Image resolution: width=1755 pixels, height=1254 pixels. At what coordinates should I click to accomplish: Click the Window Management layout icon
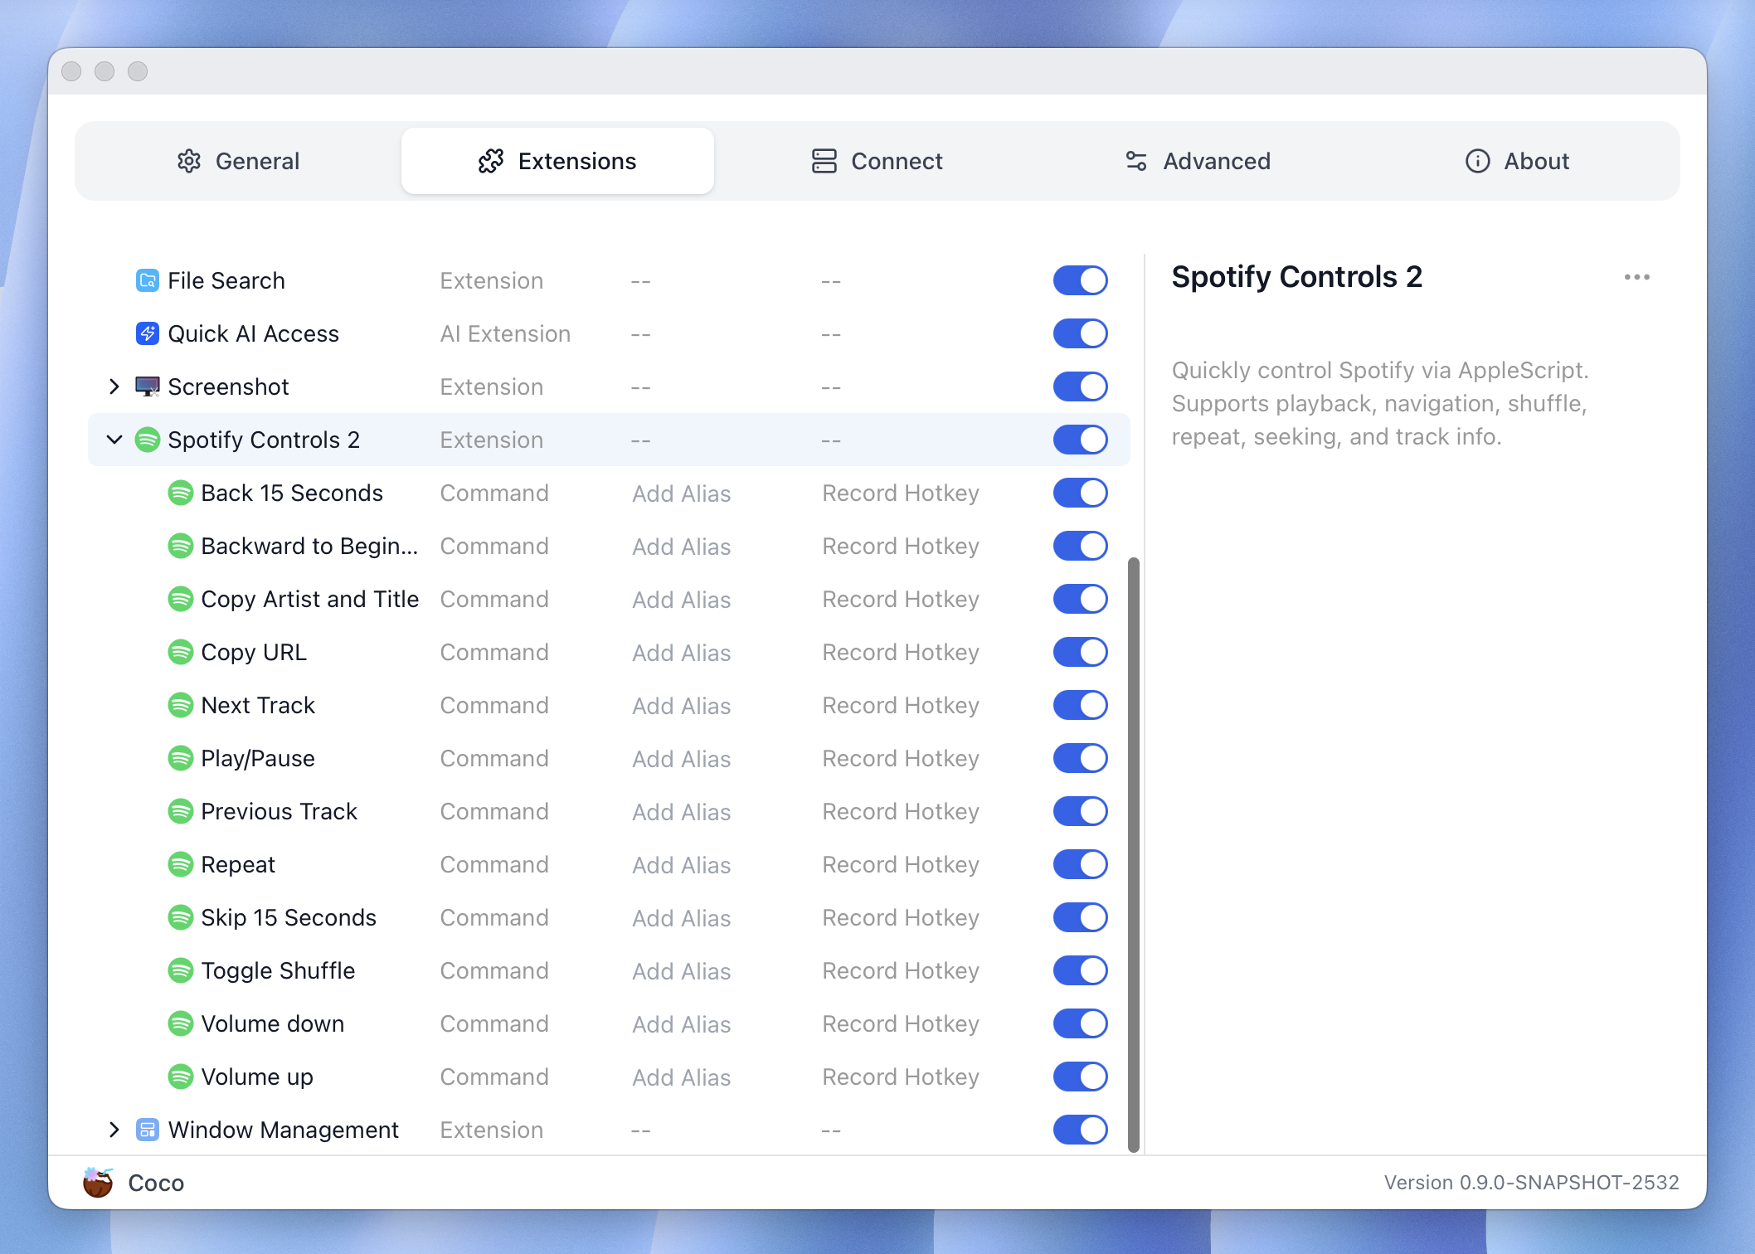tap(147, 1130)
